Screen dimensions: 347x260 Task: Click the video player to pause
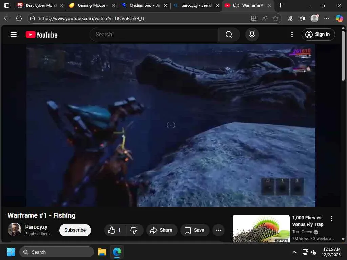pyautogui.click(x=171, y=125)
